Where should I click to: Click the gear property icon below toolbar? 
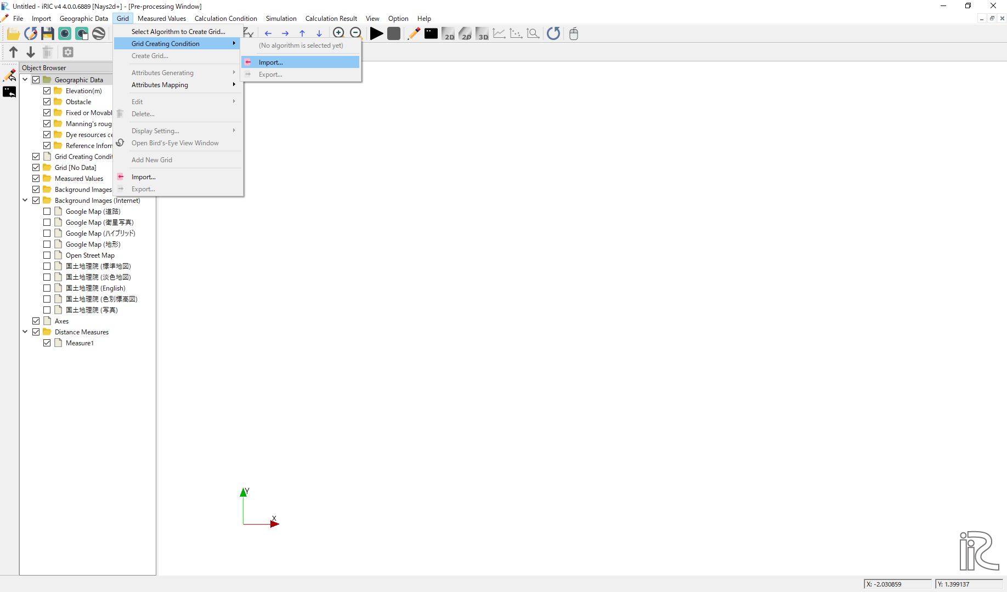tap(68, 52)
